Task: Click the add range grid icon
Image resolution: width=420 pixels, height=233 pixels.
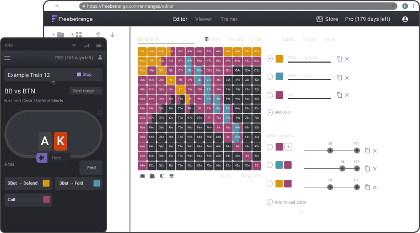Action: [76, 35]
